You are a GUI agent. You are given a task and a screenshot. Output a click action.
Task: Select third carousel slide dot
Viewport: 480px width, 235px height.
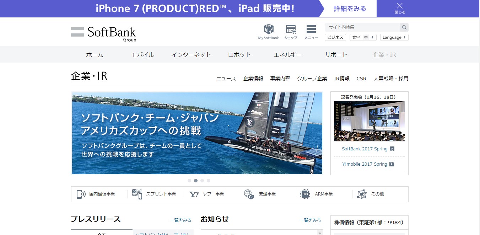tap(202, 181)
